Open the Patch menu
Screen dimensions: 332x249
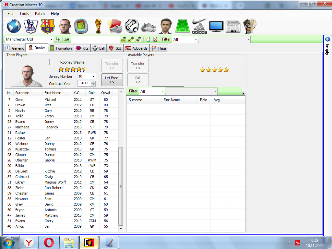tap(40, 14)
